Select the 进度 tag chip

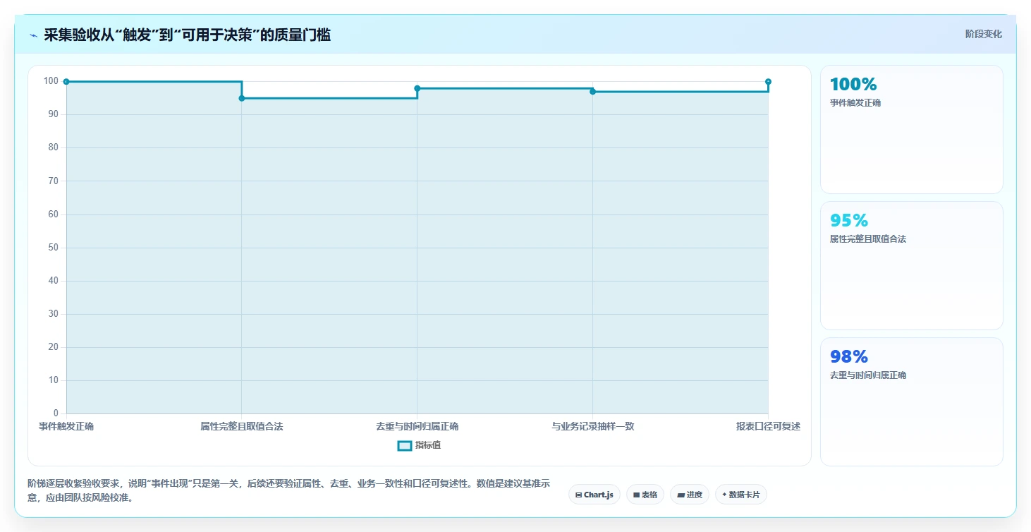[690, 495]
